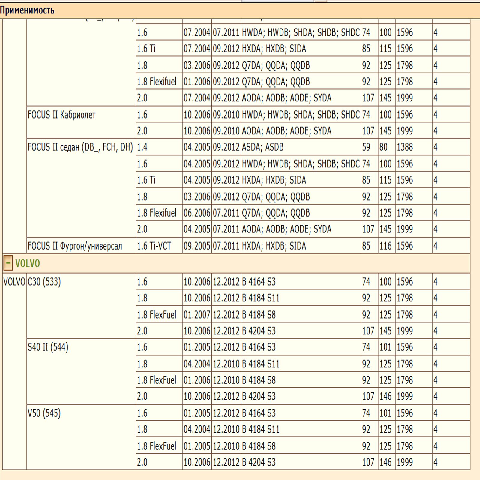Select the 59 kW power cell
480x480 pixels.
pyautogui.click(x=366, y=147)
